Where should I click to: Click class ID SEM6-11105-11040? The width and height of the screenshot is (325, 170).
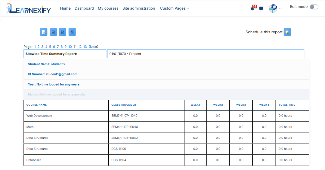point(124,138)
